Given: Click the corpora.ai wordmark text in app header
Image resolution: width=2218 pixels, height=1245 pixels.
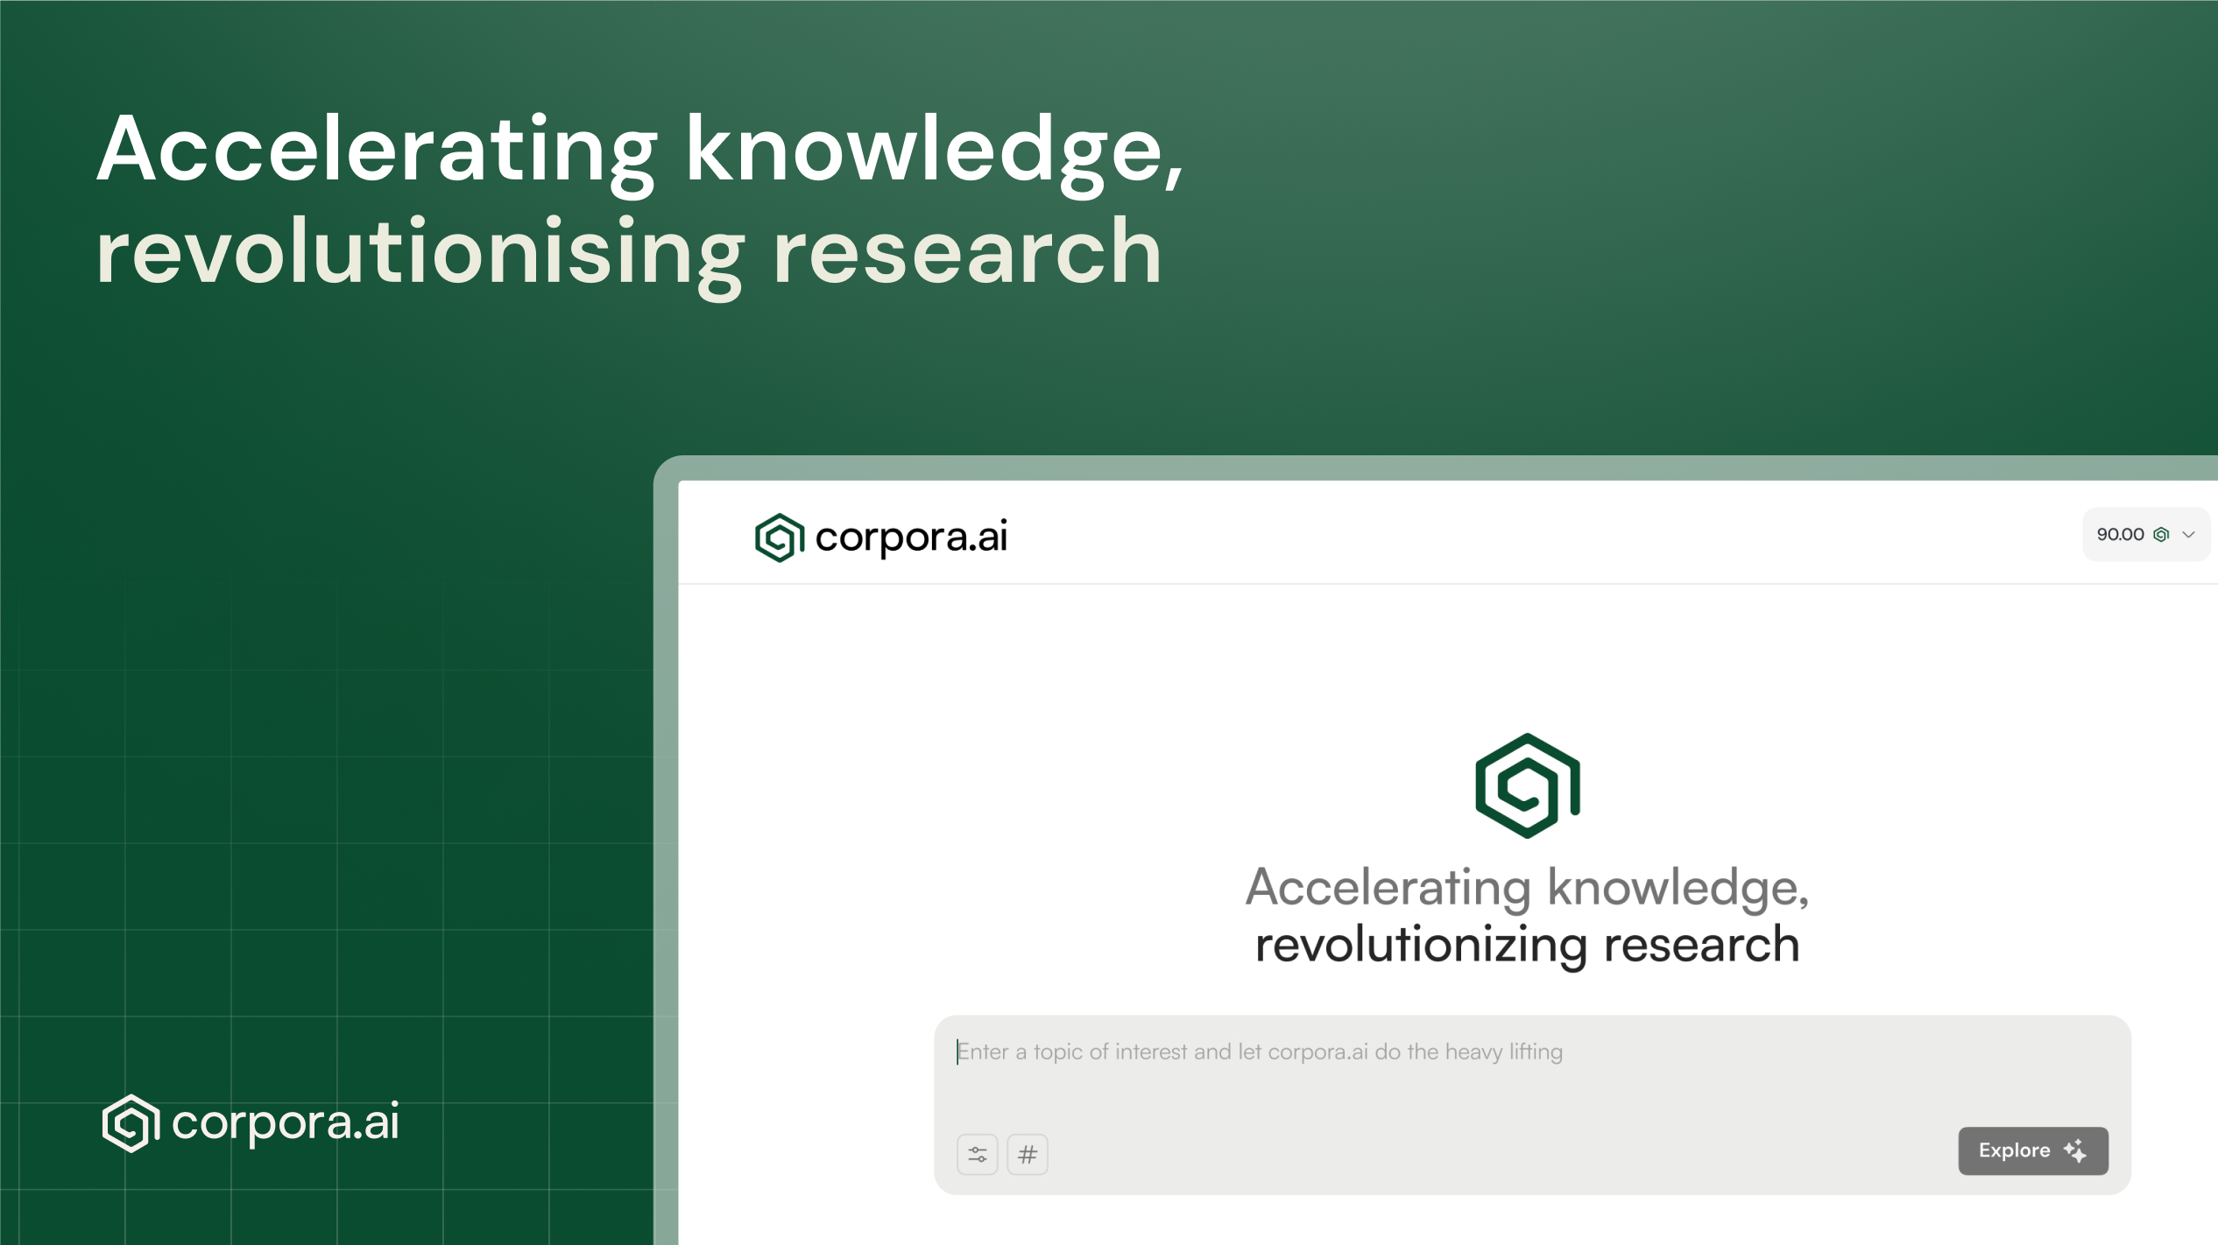Looking at the screenshot, I should coord(911,536).
